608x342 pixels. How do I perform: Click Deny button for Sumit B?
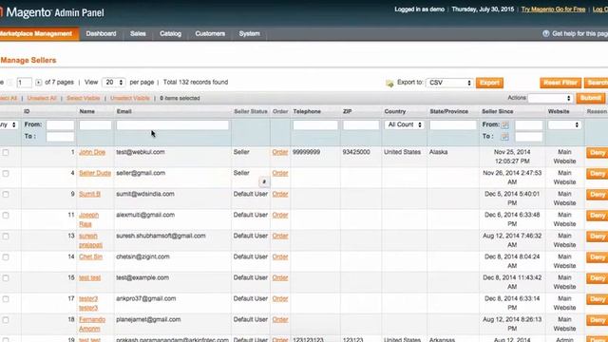tap(597, 195)
